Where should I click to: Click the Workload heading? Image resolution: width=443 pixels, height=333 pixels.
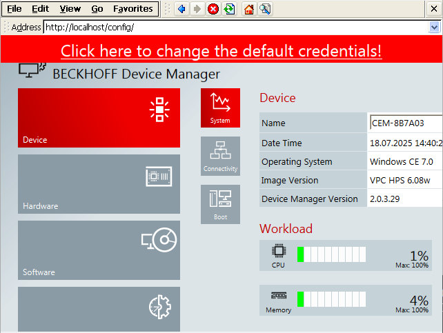pyautogui.click(x=286, y=229)
